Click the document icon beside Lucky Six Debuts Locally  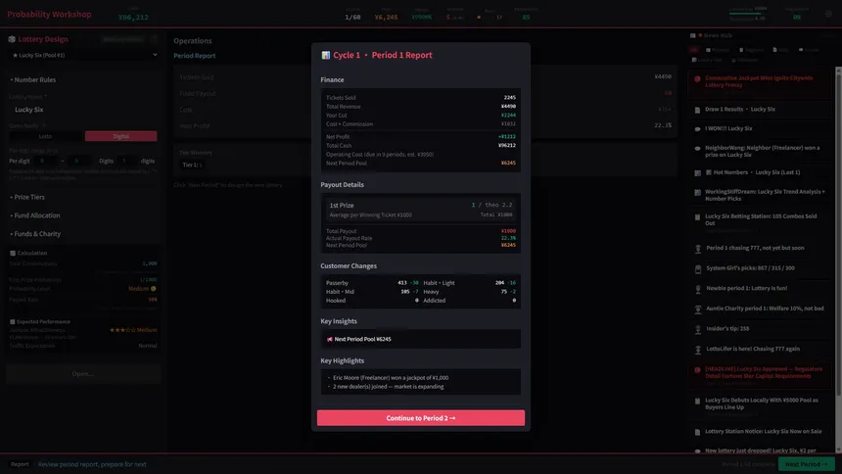(x=697, y=401)
